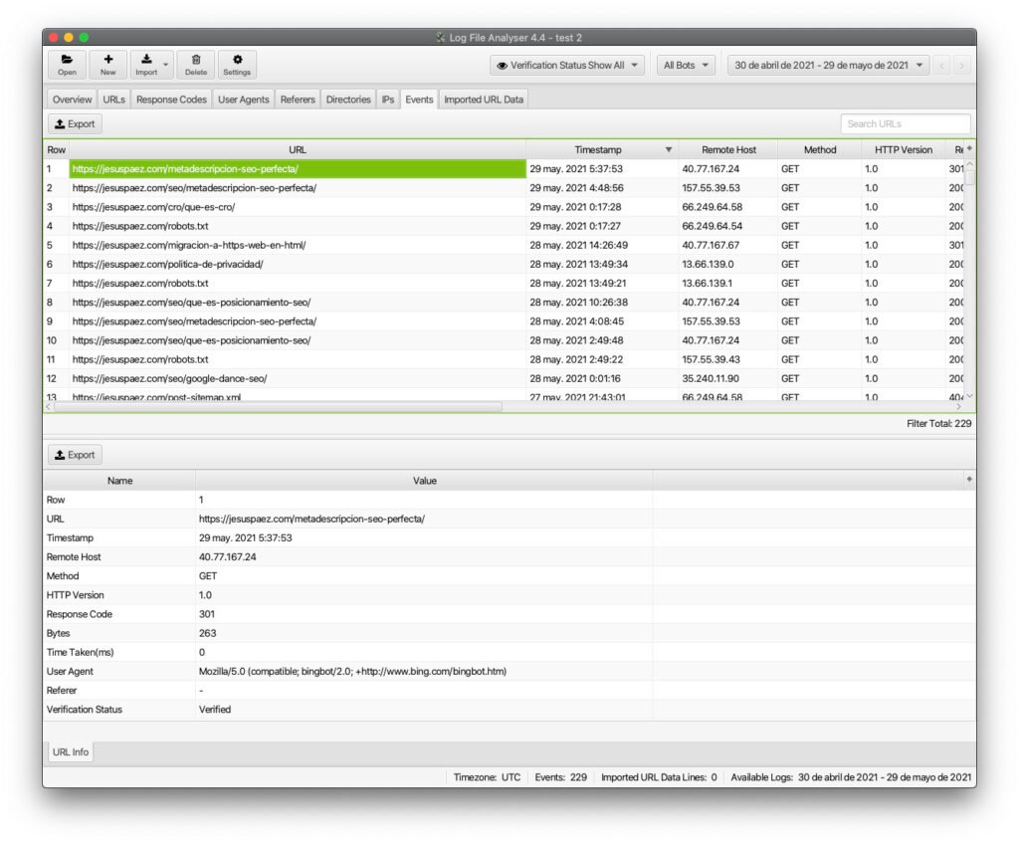
Task: Switch to the Overview tab
Action: tap(72, 100)
